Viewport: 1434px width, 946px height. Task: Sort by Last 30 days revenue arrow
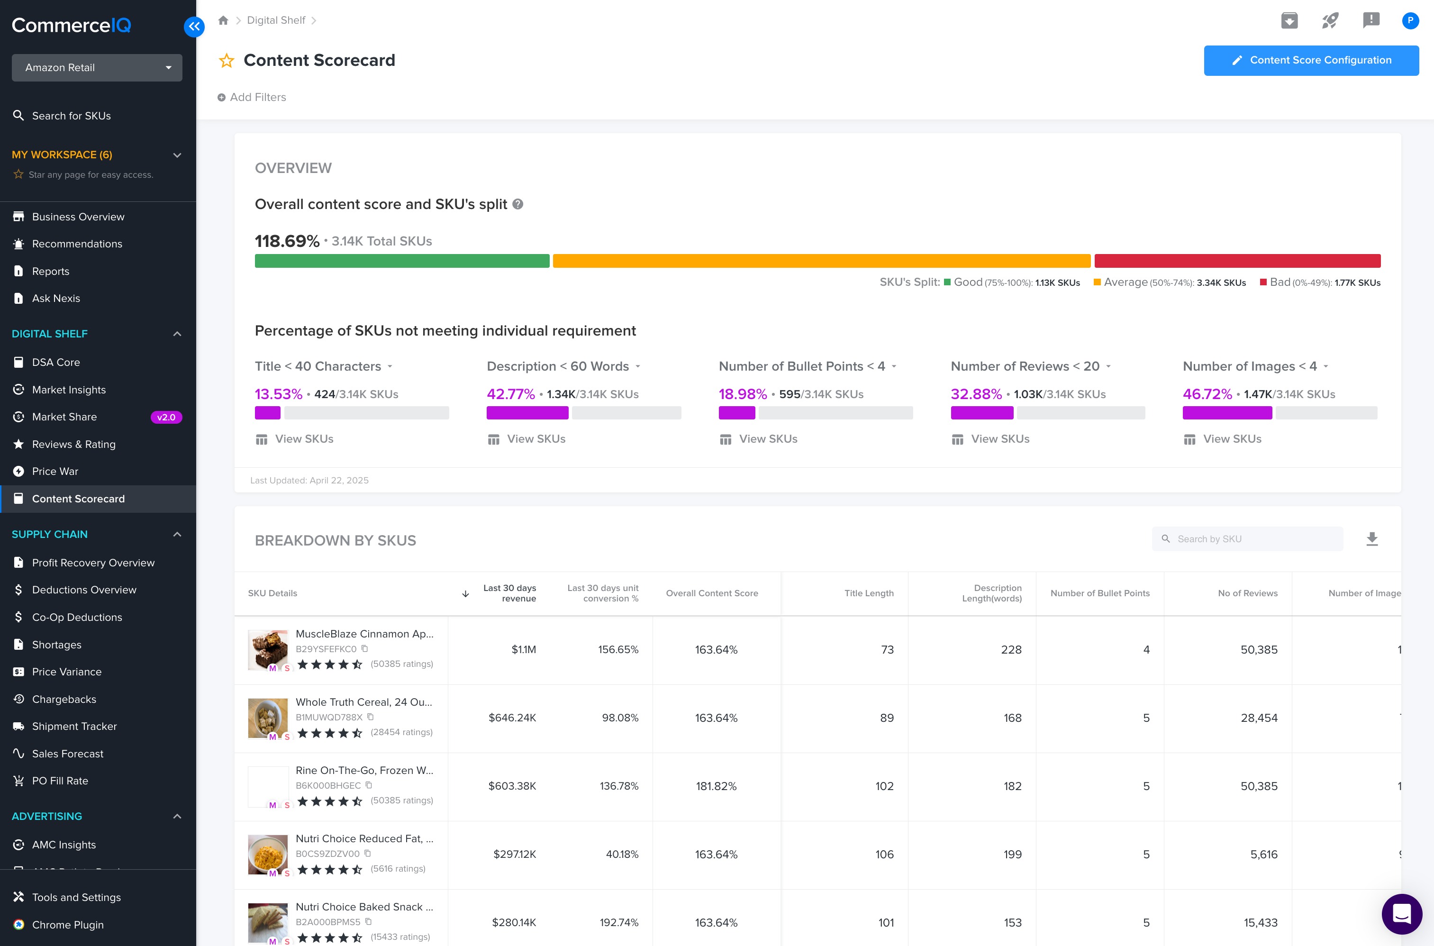[x=465, y=594]
